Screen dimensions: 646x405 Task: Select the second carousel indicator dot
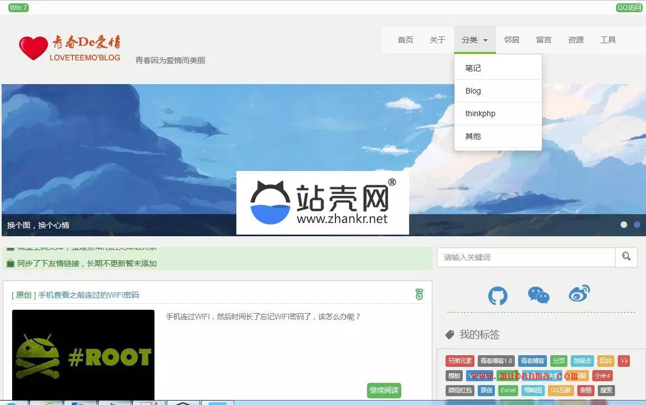point(637,225)
